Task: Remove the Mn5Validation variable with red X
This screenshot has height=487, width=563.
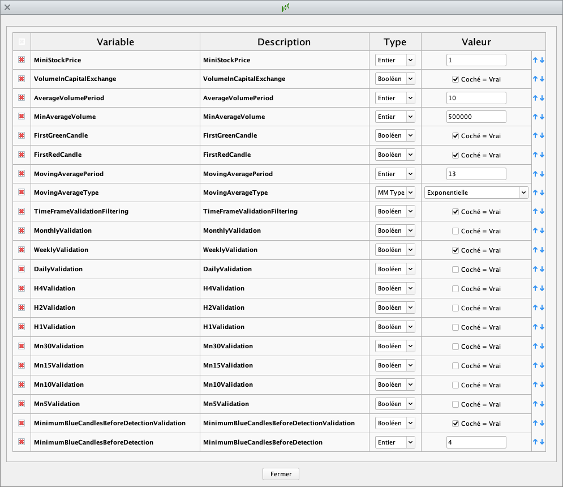Action: pyautogui.click(x=22, y=404)
